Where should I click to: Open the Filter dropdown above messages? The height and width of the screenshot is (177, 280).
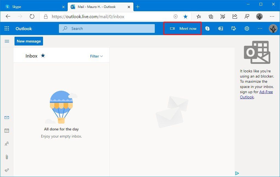tap(96, 56)
